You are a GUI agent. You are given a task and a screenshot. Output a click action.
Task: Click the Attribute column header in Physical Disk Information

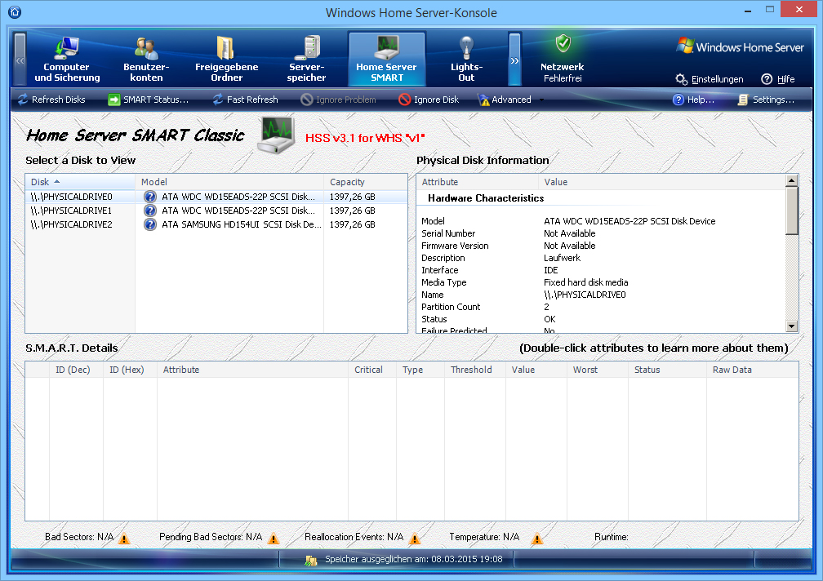pos(478,182)
